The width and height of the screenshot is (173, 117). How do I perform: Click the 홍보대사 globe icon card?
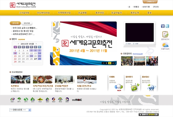point(149,83)
